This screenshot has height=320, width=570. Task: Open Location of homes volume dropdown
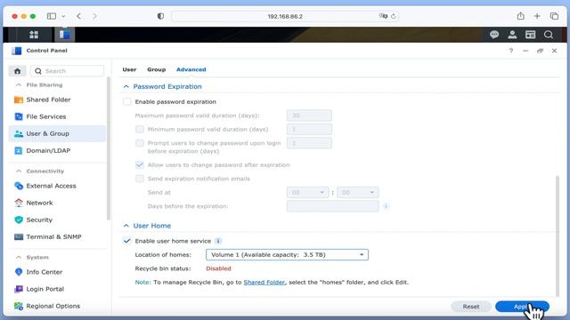click(287, 255)
